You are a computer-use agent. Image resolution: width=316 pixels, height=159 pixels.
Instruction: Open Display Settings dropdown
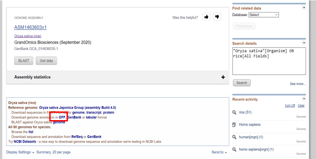coord(20,152)
